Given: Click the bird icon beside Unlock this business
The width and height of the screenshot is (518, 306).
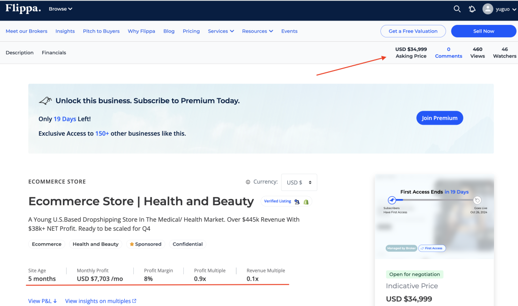Looking at the screenshot, I should pyautogui.click(x=45, y=100).
